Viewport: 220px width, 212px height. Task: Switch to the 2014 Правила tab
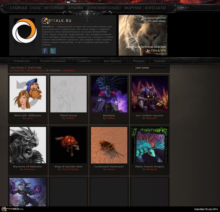(x=112, y=61)
